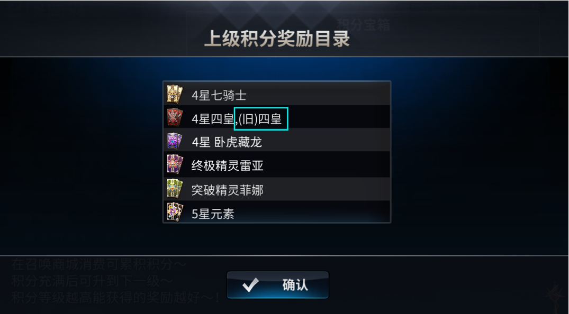Select the 5星元素 reward text
569x314 pixels.
[x=213, y=214]
